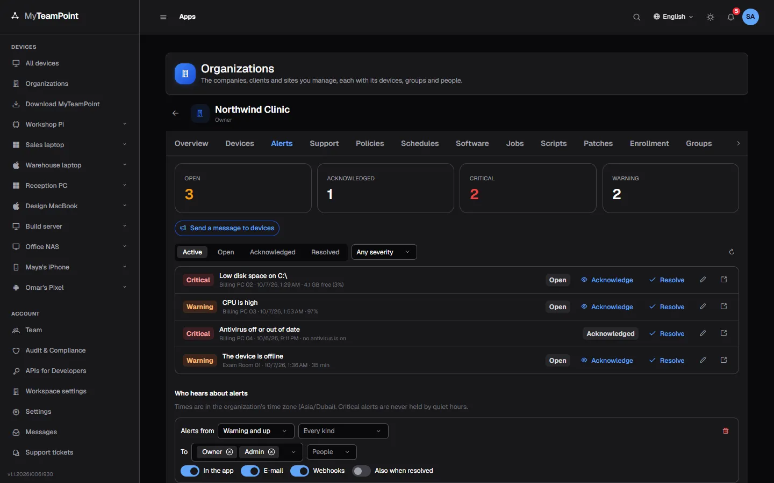Screen dimensions: 774x483
Task: Remove Owner from recipients
Action: (230, 452)
